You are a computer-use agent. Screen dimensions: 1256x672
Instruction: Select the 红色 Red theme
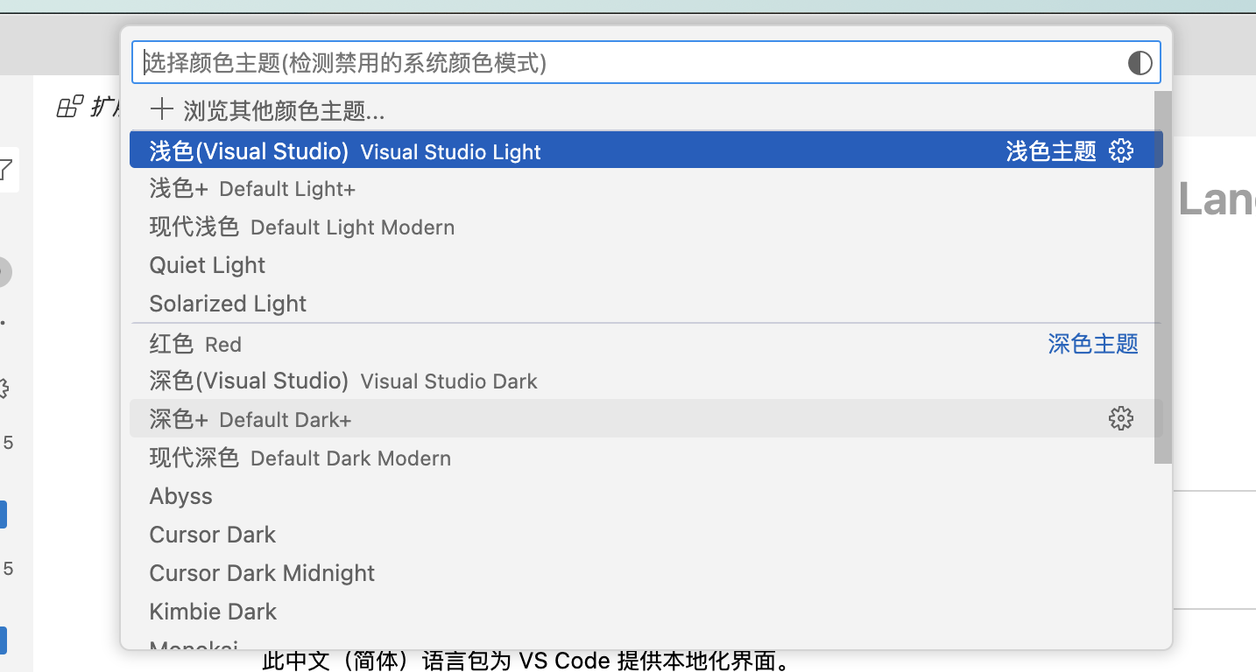click(195, 344)
